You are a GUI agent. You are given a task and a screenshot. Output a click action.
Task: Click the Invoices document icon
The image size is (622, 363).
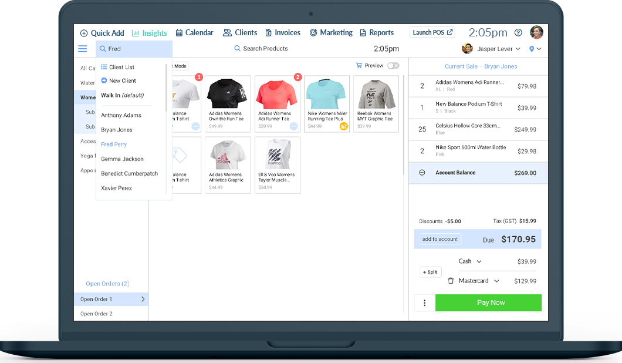[x=269, y=32]
